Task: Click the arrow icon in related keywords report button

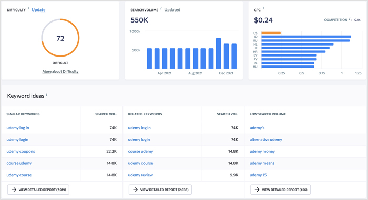Action: coord(136,190)
